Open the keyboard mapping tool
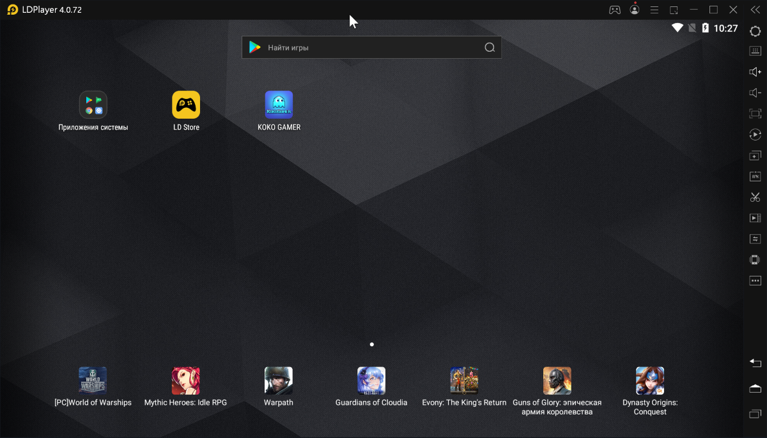This screenshot has height=438, width=767. (x=755, y=51)
